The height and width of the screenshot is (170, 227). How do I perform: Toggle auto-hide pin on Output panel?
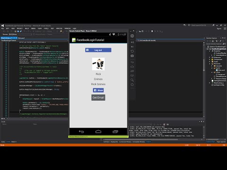(x=201, y=121)
